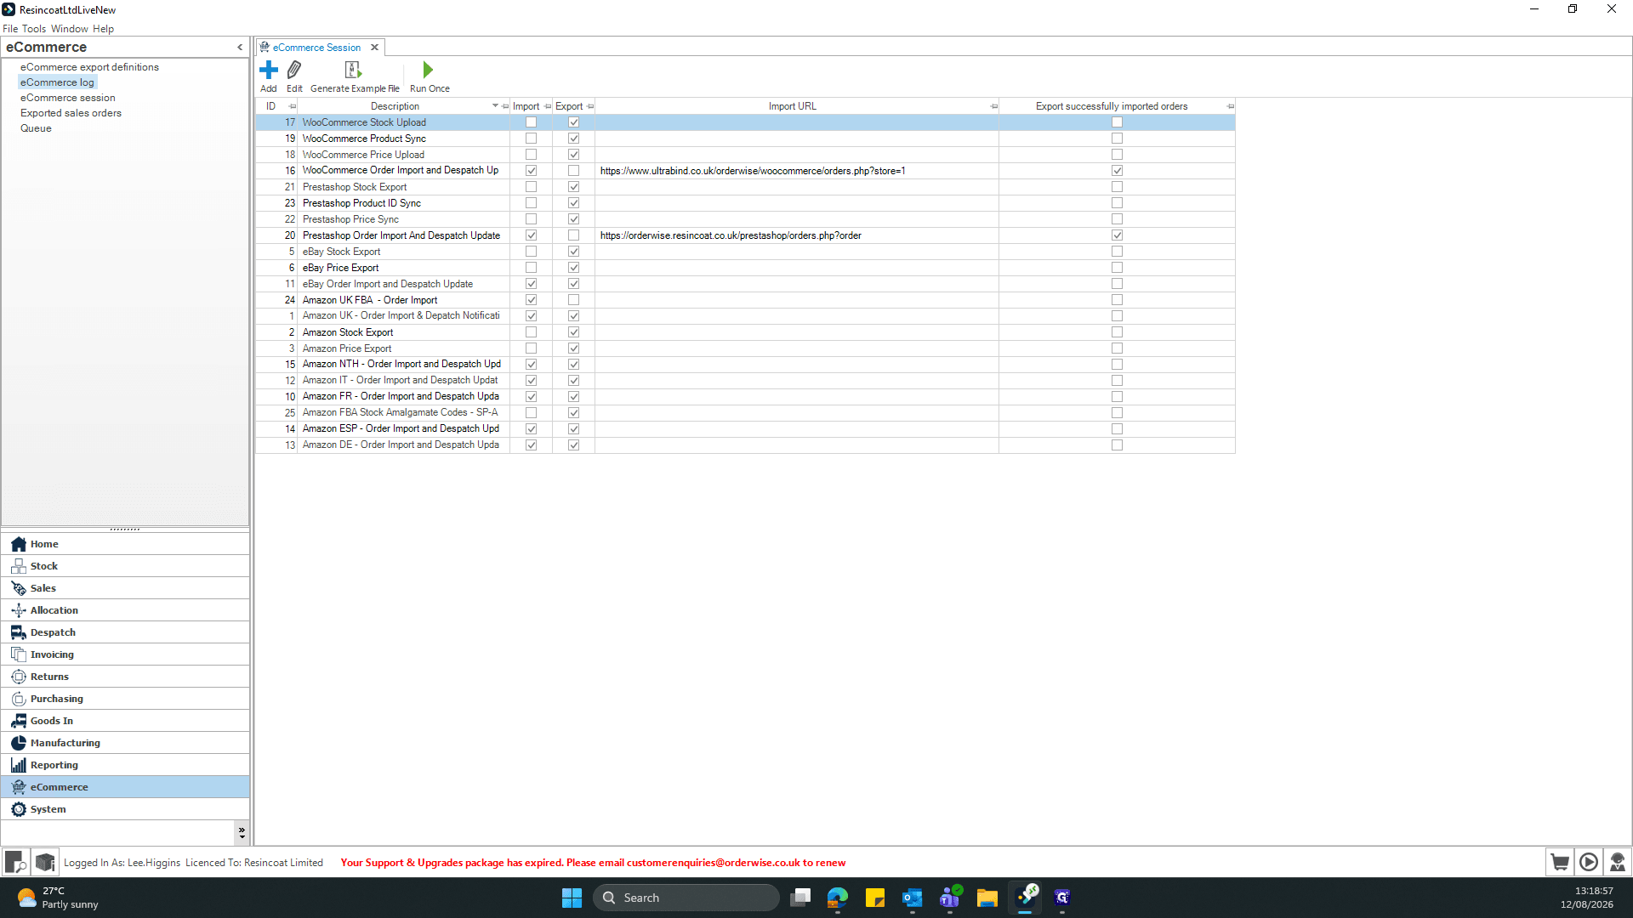Toggle Export checkbox for Amazon Stock Export

pos(573,332)
